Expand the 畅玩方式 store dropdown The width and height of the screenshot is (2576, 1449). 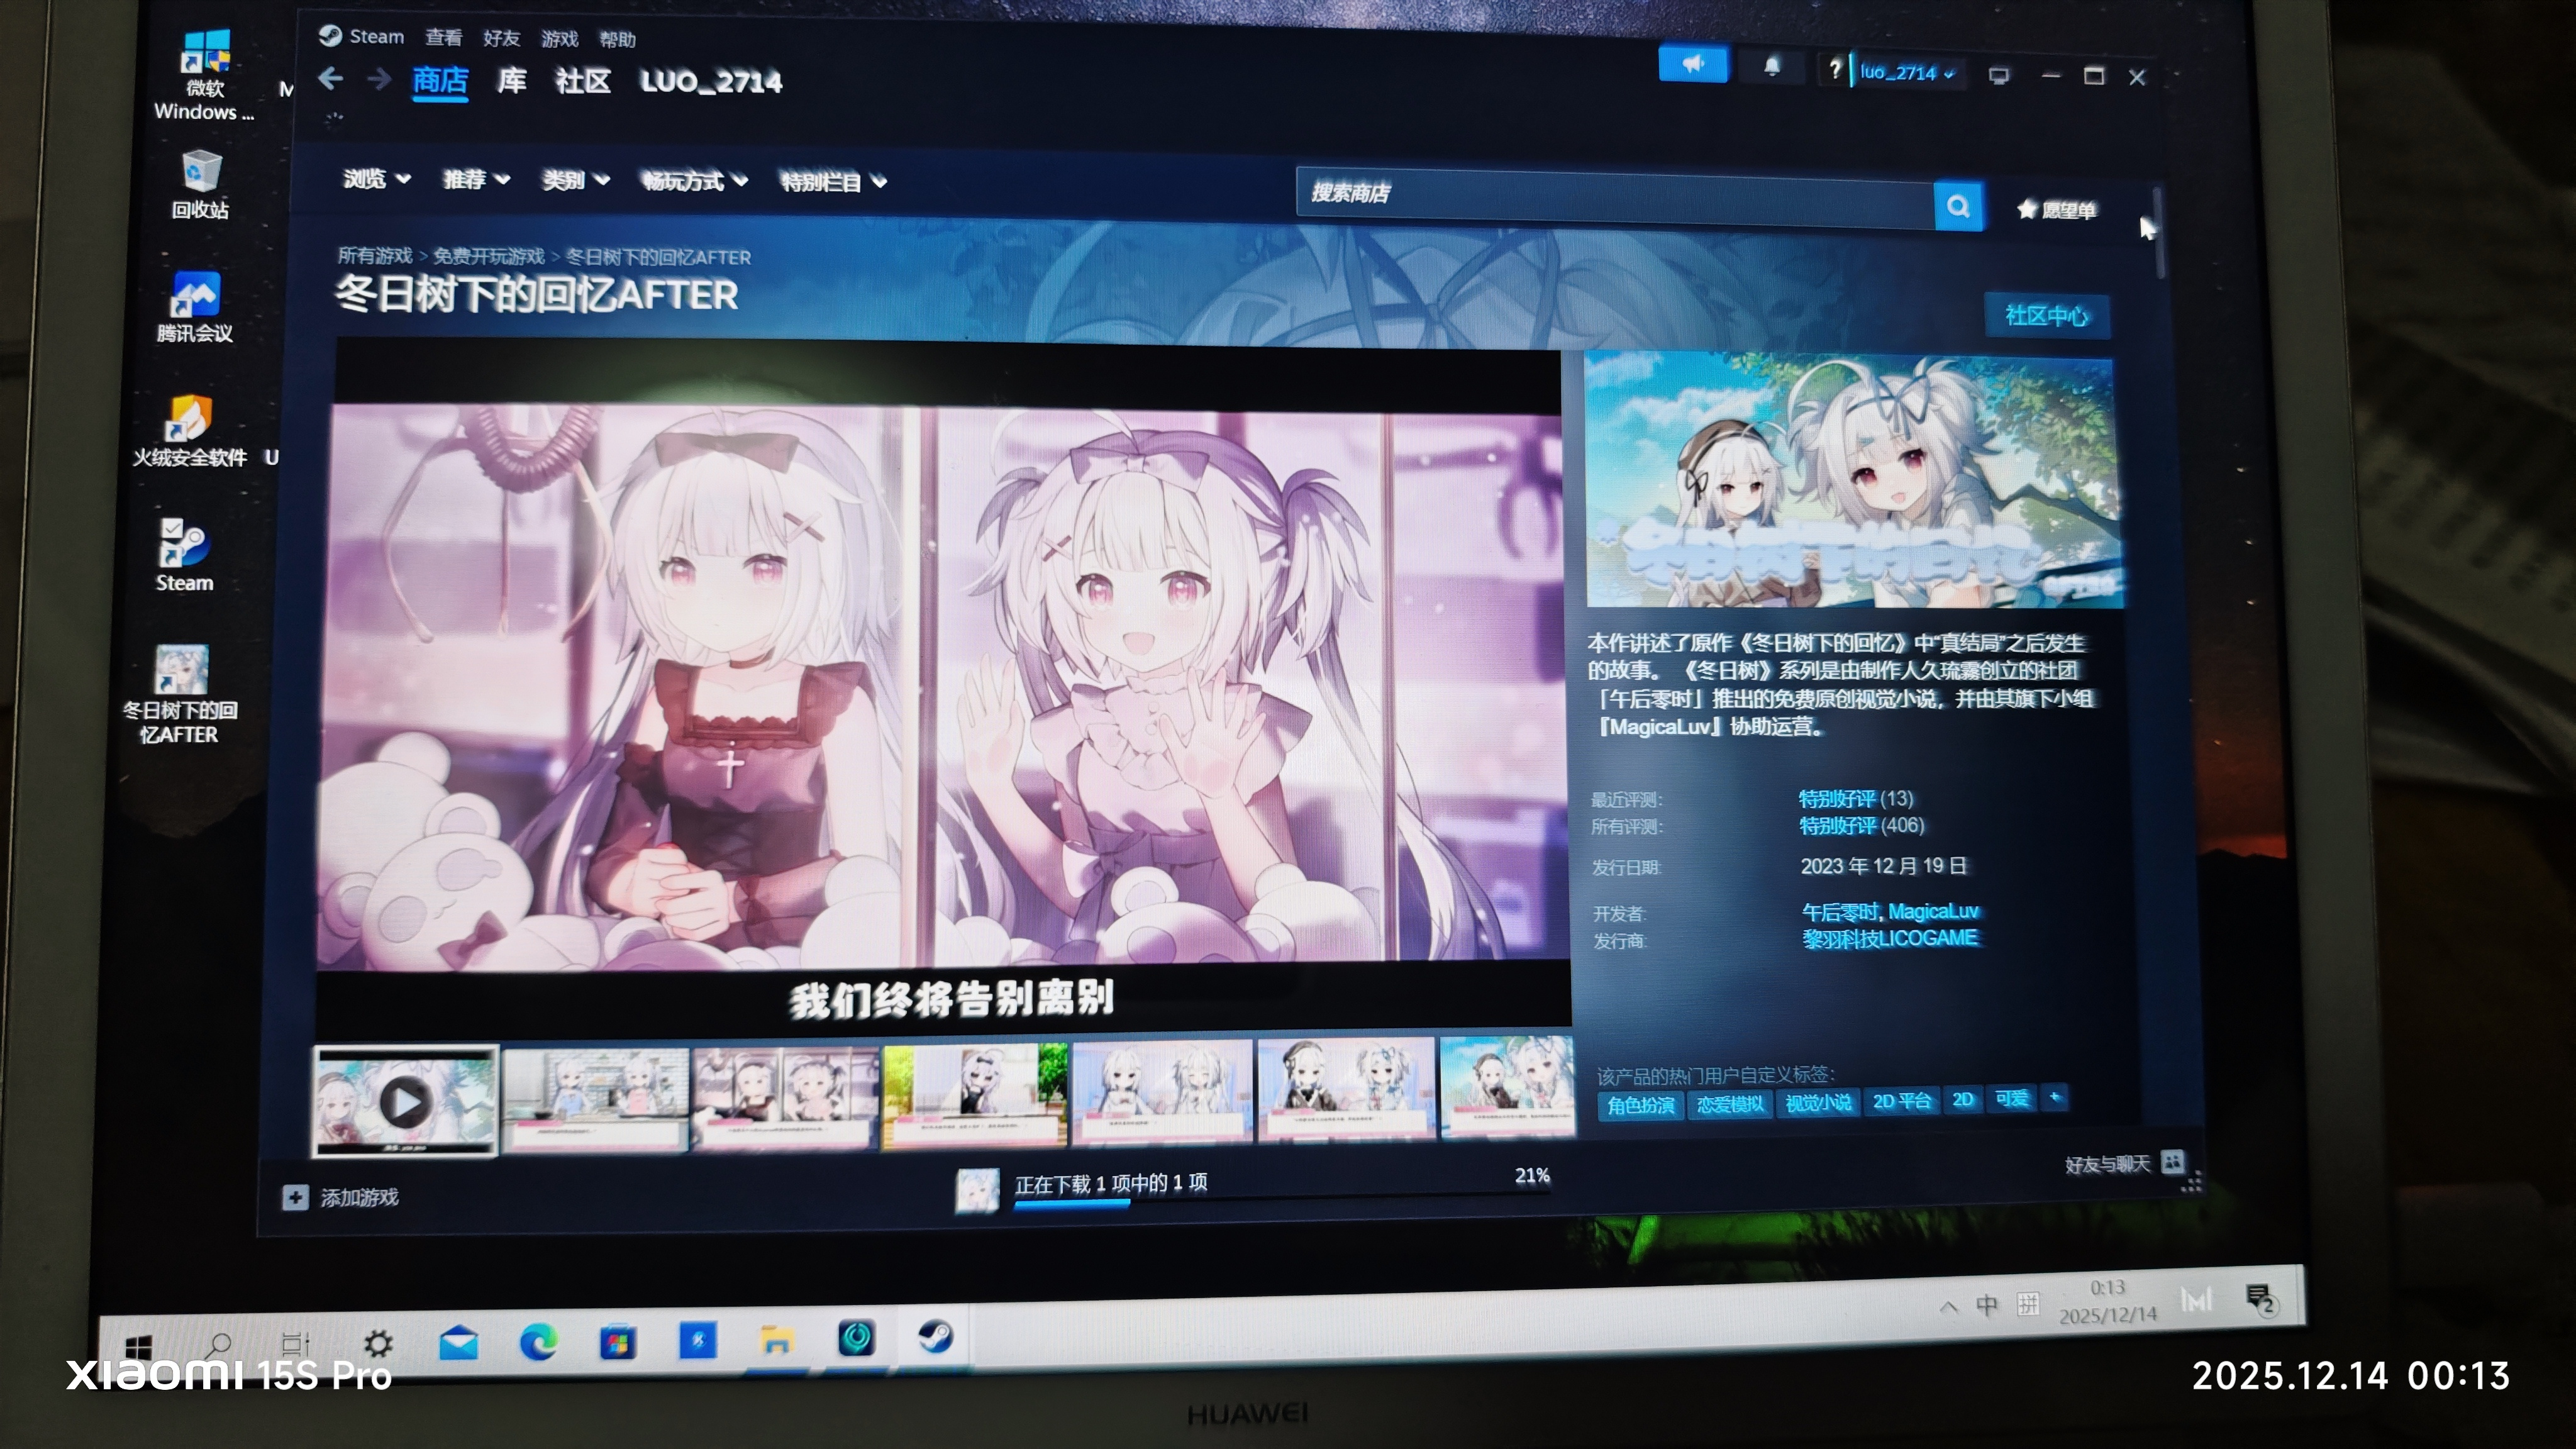tap(694, 181)
